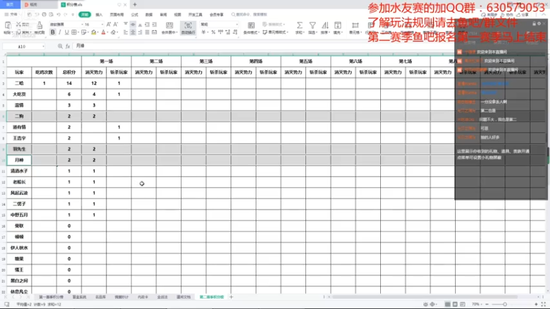Toggle vertical middle alignment
The width and height of the screenshot is (550, 309).
133,25
